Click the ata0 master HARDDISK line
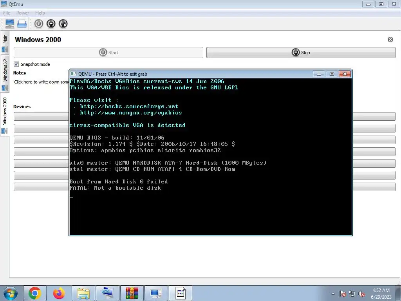This screenshot has width=401, height=301. pyautogui.click(x=168, y=163)
